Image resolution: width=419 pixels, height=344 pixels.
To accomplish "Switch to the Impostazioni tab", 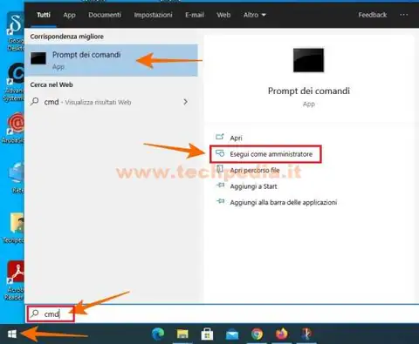I will [153, 15].
